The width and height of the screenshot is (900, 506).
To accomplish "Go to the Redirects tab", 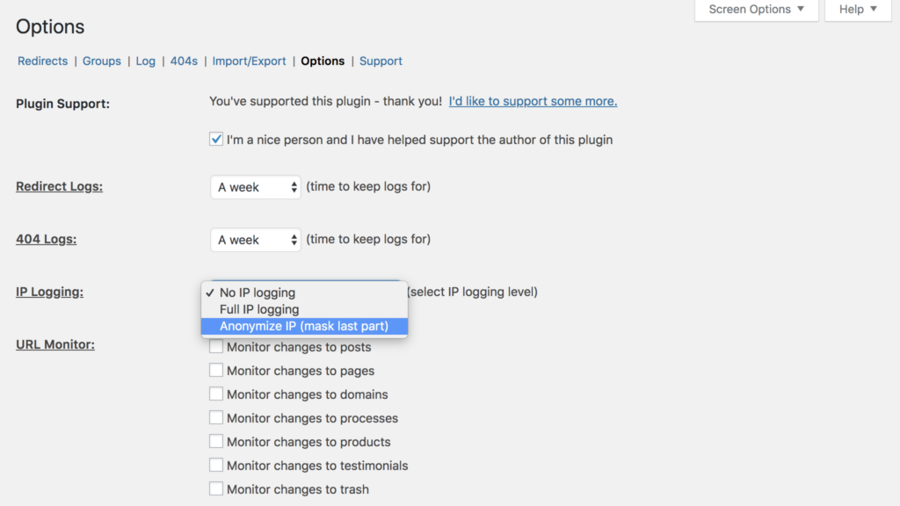I will [42, 61].
